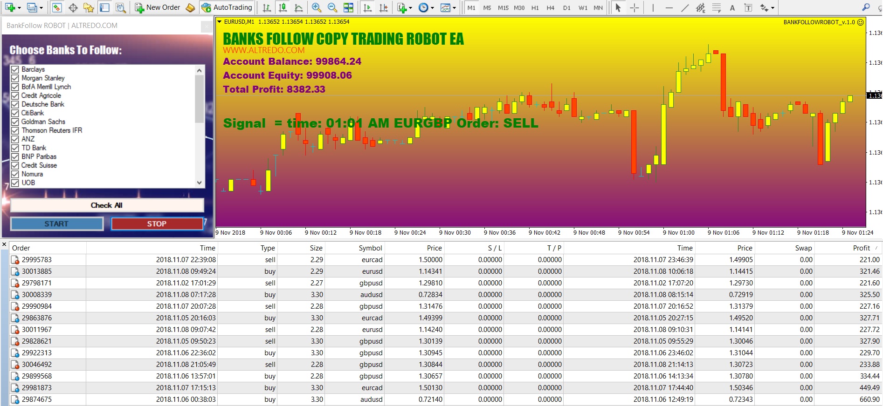Open the Navigator folder-star icon
Screen dimensions: 883x406
(x=89, y=7)
